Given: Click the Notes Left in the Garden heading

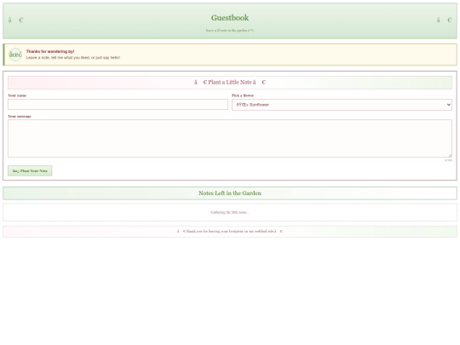Looking at the screenshot, I should tap(230, 193).
